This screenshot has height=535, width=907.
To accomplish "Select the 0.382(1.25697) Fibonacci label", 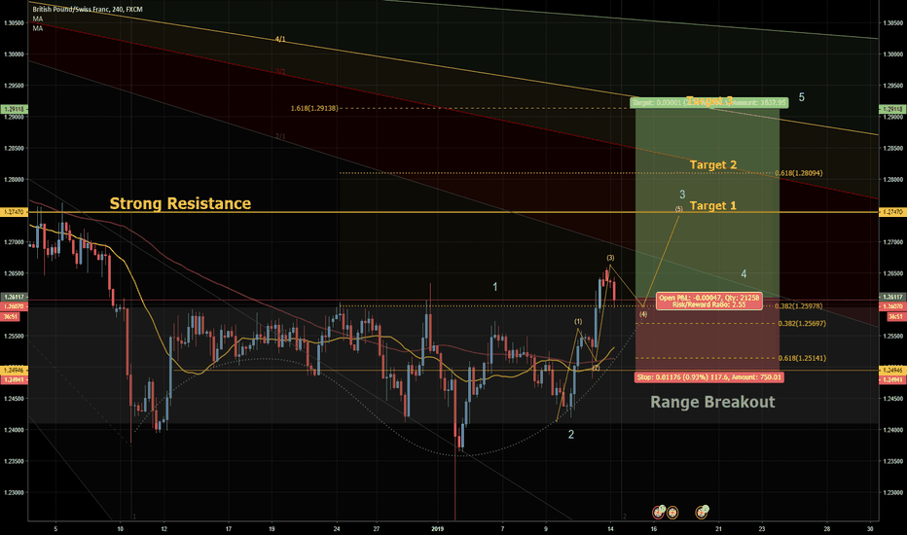I will (x=802, y=323).
